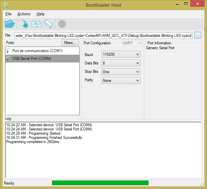Image resolution: width=207 pixels, height=189 pixels.
Task: Click the .cyacd file path field
Action: (x=103, y=35)
